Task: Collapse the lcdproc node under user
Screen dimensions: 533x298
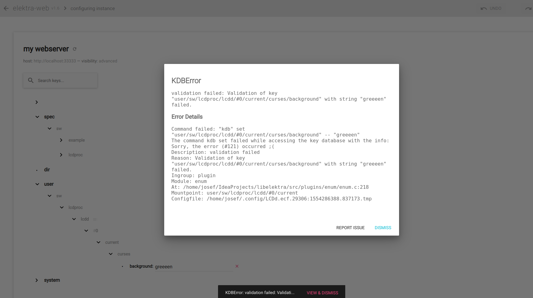Action: coord(62,207)
